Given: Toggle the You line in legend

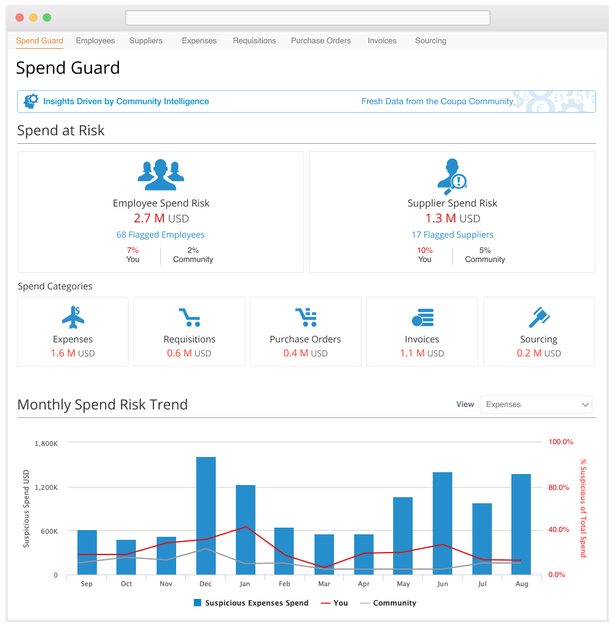Looking at the screenshot, I should coord(334,603).
